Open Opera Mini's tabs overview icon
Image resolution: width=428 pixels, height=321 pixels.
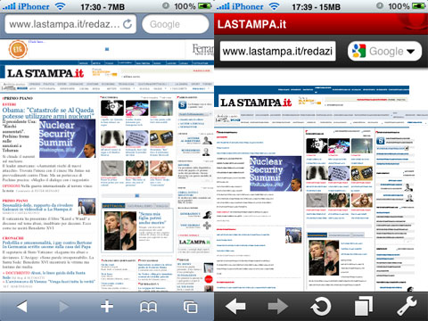(363, 306)
